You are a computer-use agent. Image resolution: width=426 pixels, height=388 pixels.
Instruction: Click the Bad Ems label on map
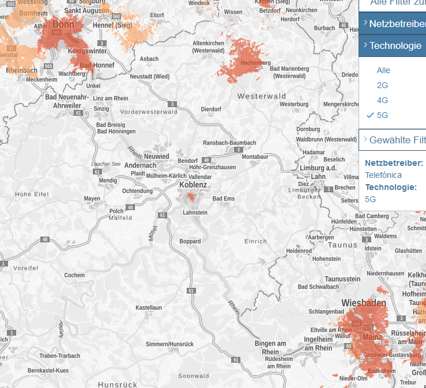click(x=223, y=199)
